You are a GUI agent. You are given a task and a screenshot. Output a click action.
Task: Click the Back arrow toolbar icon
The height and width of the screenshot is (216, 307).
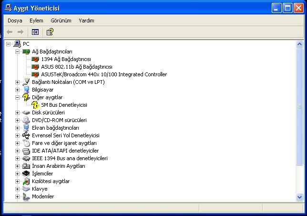pos(10,32)
